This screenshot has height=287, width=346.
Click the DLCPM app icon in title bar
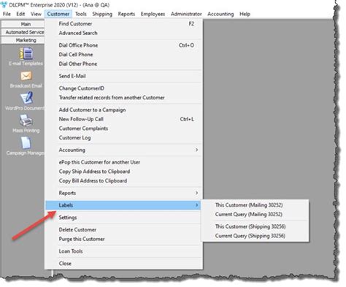click(4, 4)
